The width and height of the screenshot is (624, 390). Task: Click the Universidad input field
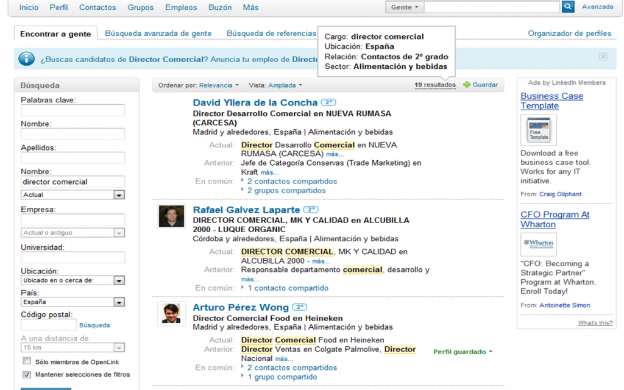pos(73,258)
